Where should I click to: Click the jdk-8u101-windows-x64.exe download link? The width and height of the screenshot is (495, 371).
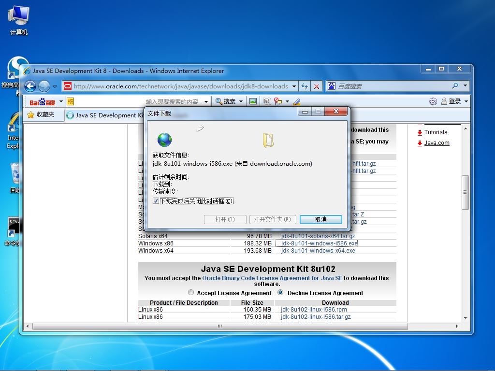point(318,251)
